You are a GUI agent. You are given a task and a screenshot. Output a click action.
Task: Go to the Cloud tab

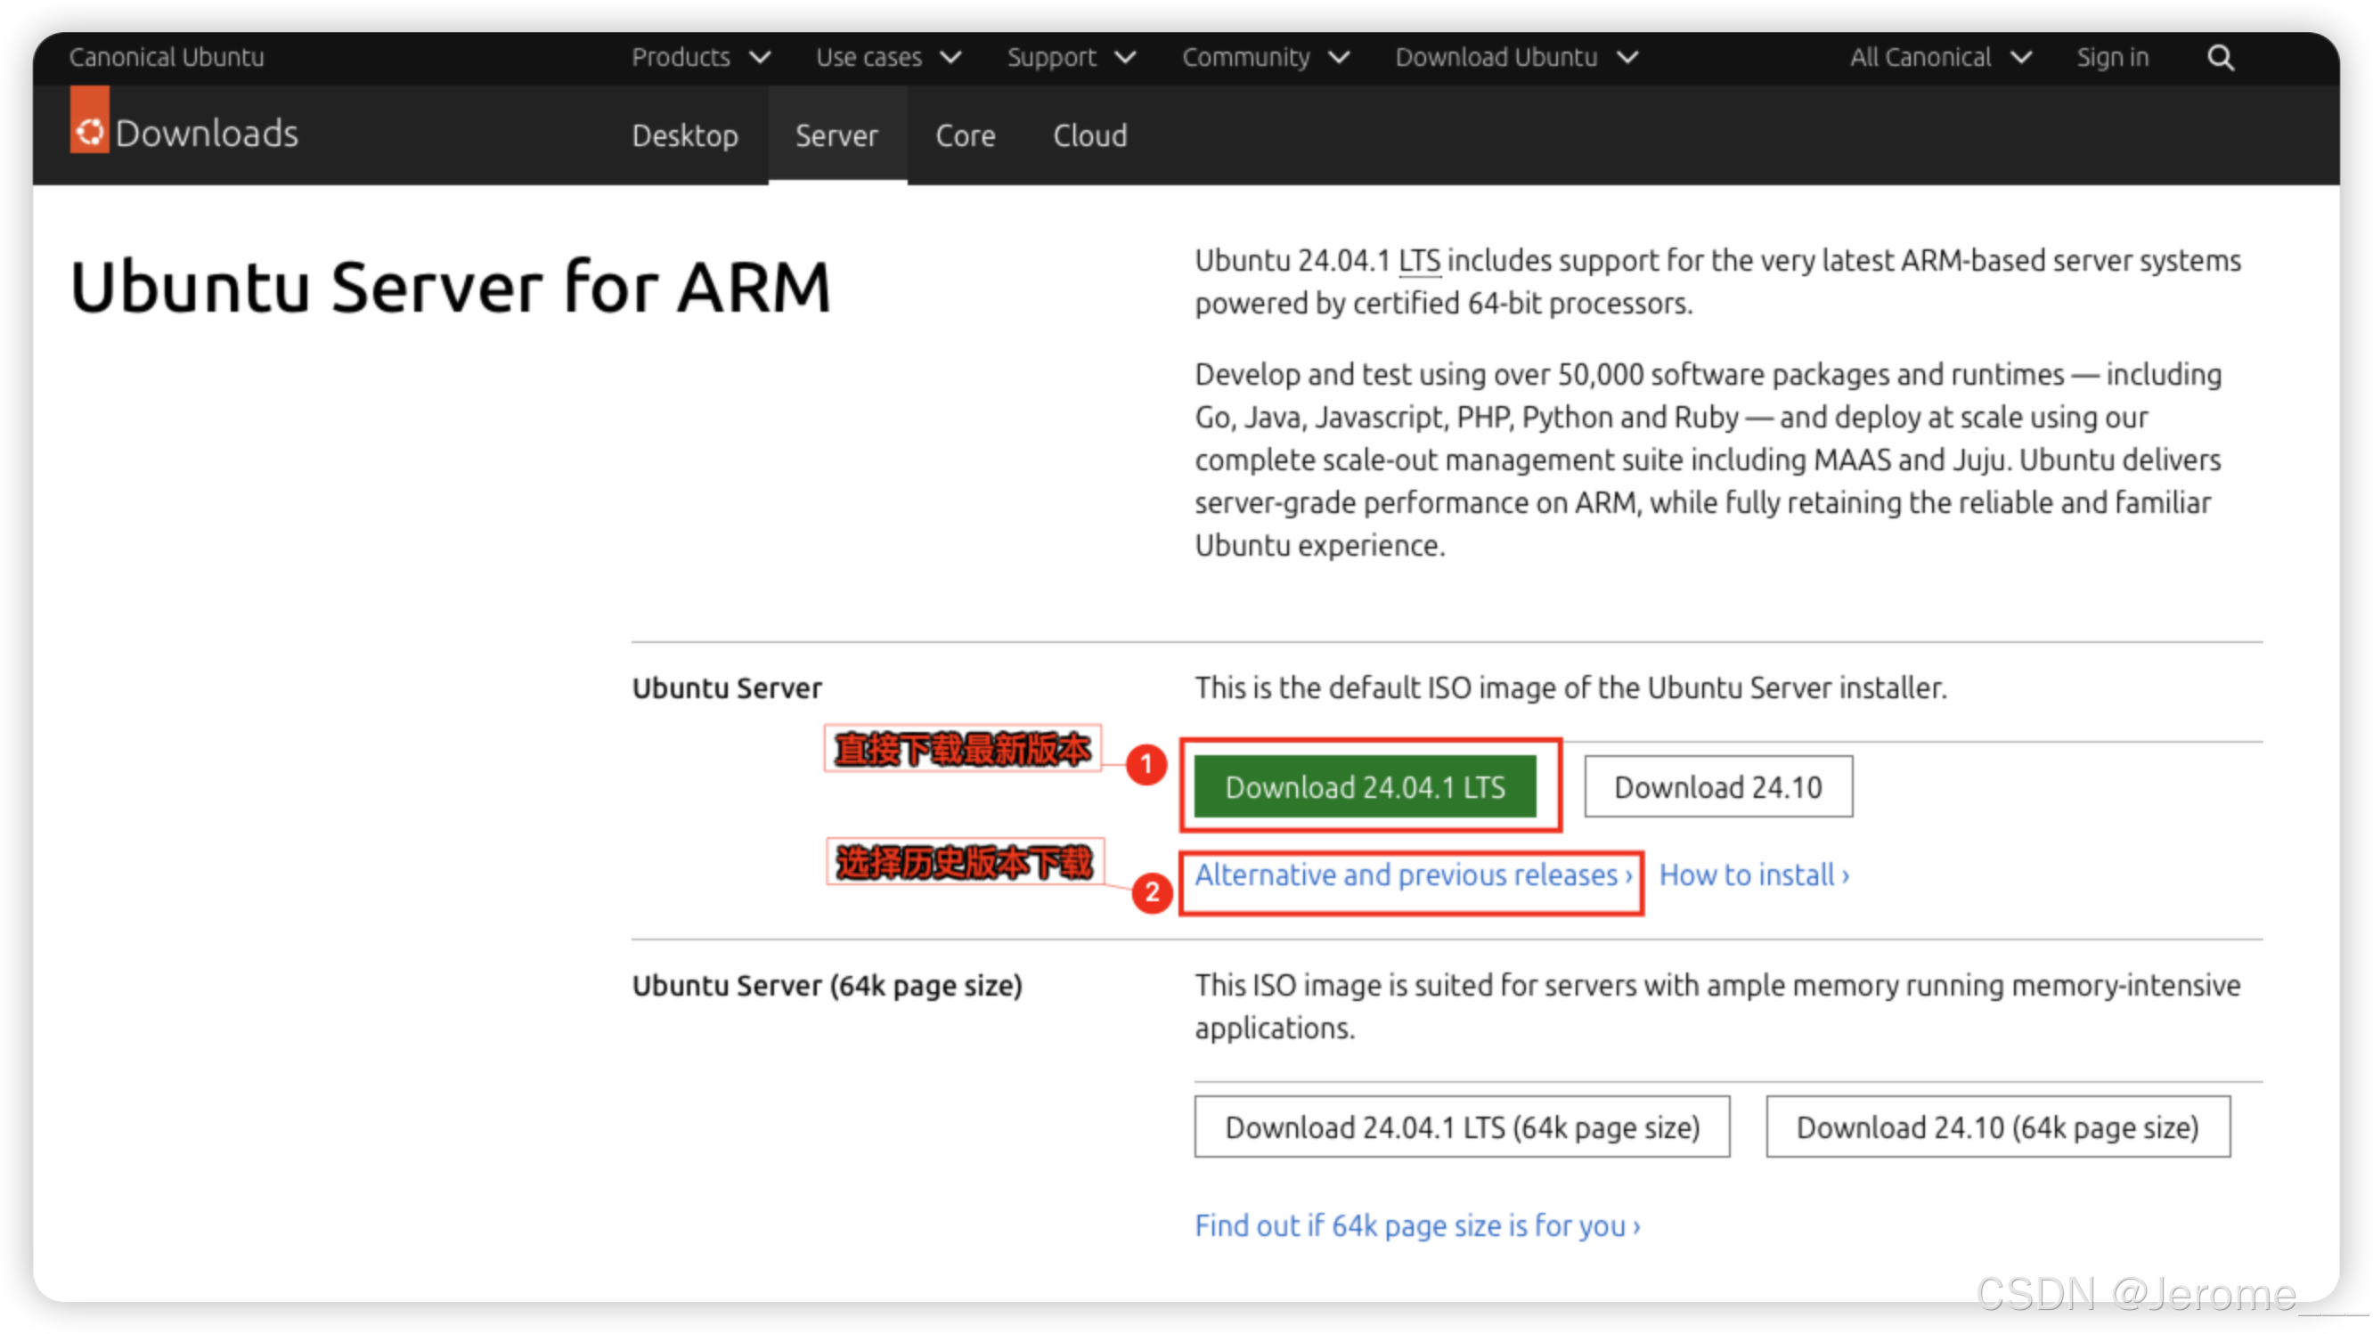(x=1089, y=136)
